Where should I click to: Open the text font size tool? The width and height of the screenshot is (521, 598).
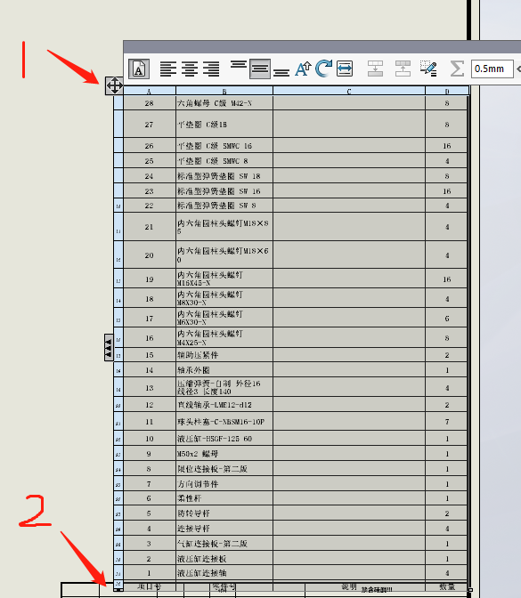pos(303,69)
